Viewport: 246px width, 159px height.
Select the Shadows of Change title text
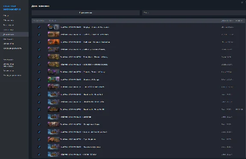(x=80, y=80)
